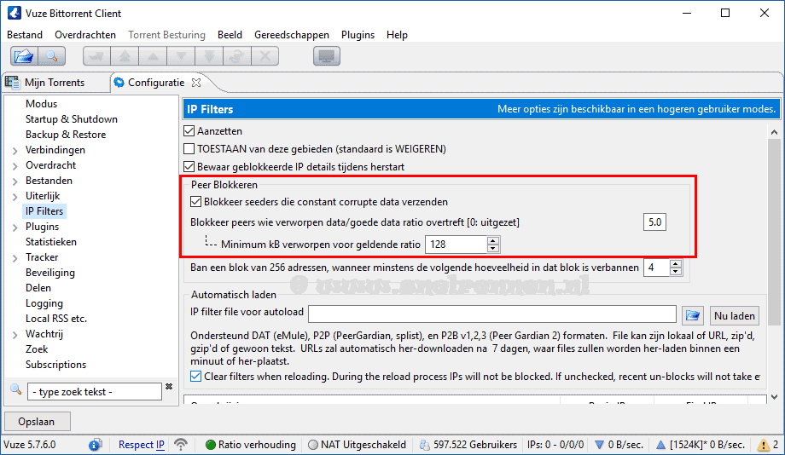
Task: Click the settings panel scrollbar up arrow
Action: 774,132
